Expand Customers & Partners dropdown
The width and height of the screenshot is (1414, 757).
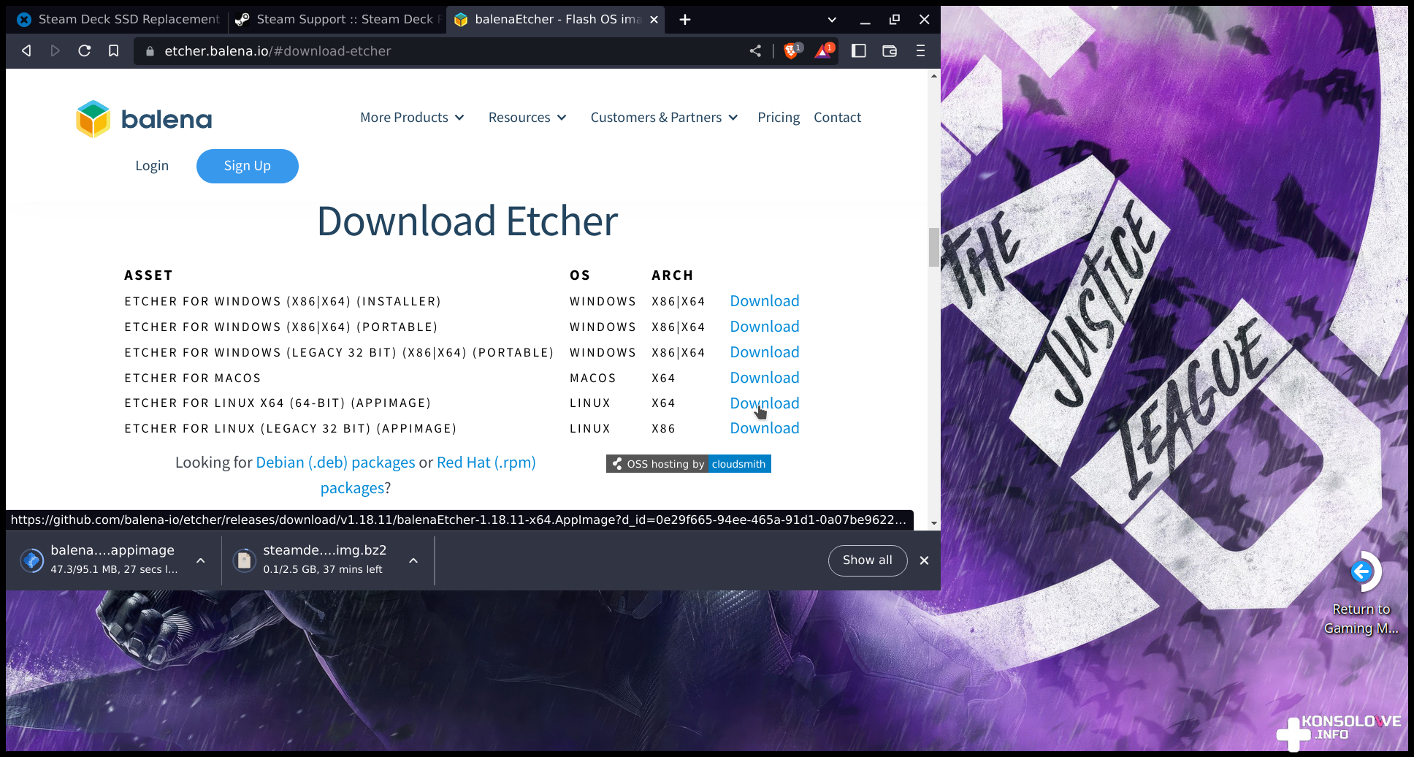664,118
